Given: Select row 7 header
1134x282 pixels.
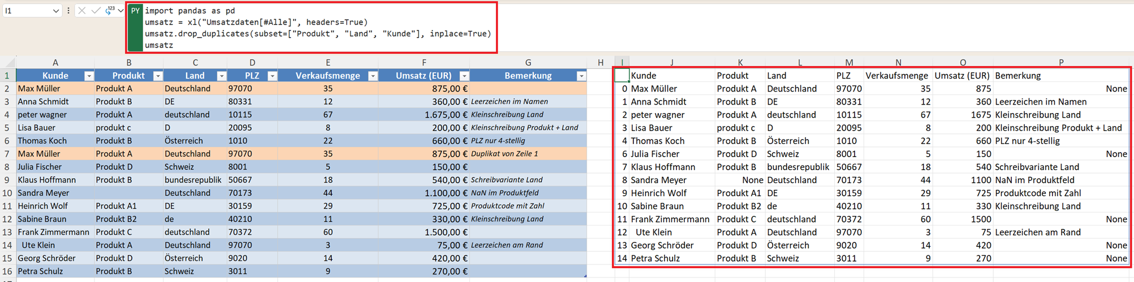Looking at the screenshot, I should coord(7,154).
